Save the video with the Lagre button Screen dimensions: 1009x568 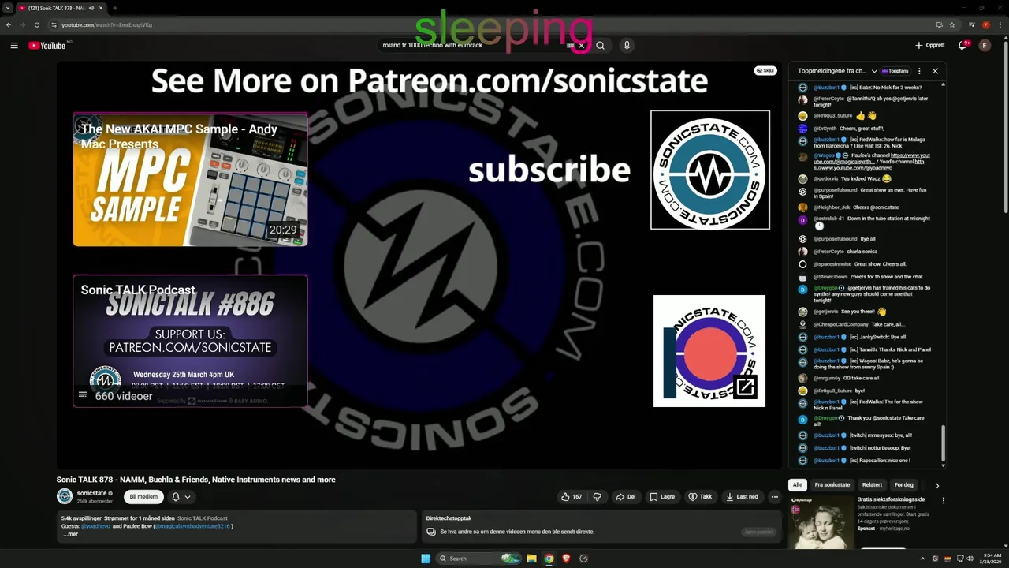coord(662,497)
